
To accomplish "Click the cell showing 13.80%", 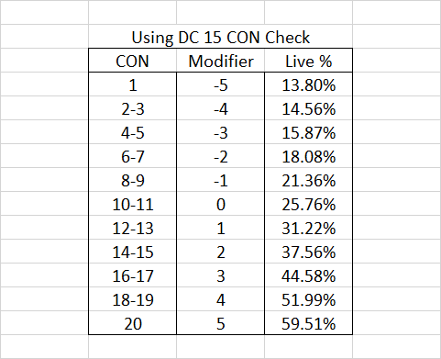I will pos(308,84).
